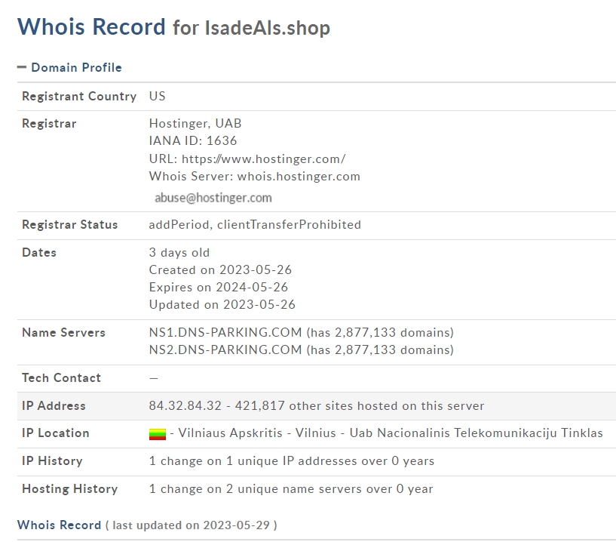Click the IP address 84.32.84.32

pyautogui.click(x=185, y=405)
